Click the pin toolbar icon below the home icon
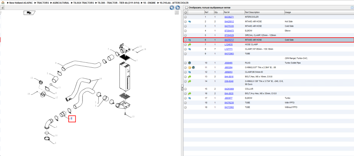The image size is (354, 156). tap(2, 7)
